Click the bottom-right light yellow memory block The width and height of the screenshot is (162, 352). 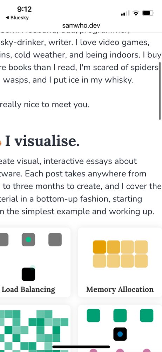141,261
